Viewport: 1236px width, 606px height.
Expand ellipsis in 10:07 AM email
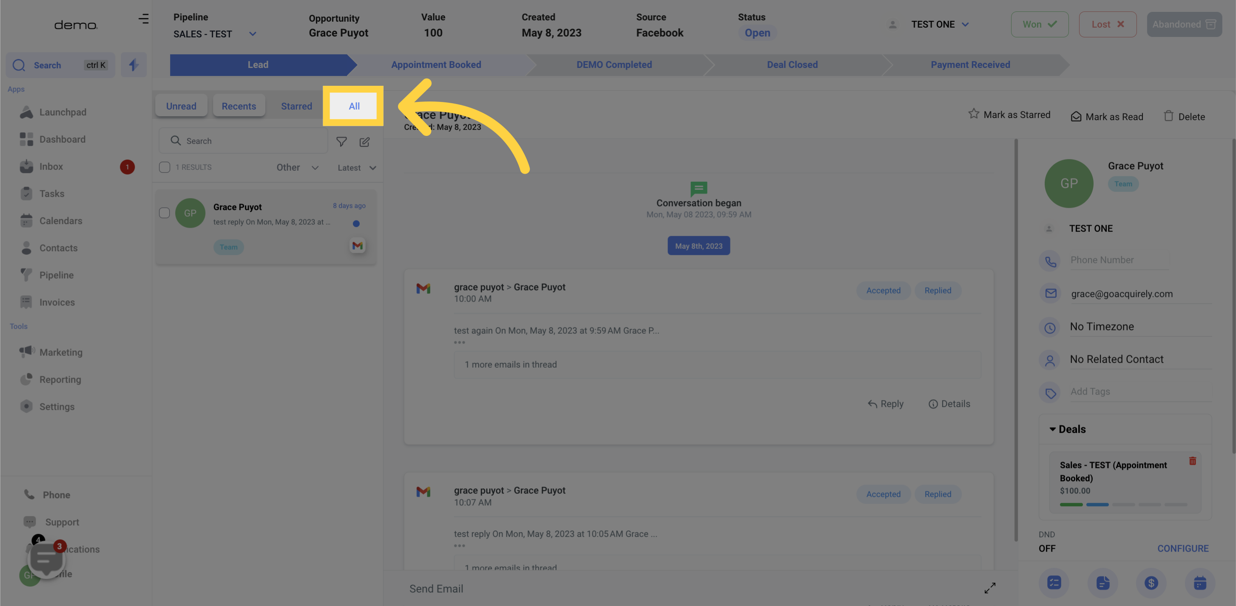point(459,546)
